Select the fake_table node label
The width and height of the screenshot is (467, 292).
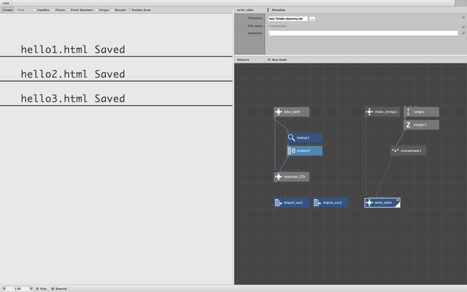click(292, 112)
